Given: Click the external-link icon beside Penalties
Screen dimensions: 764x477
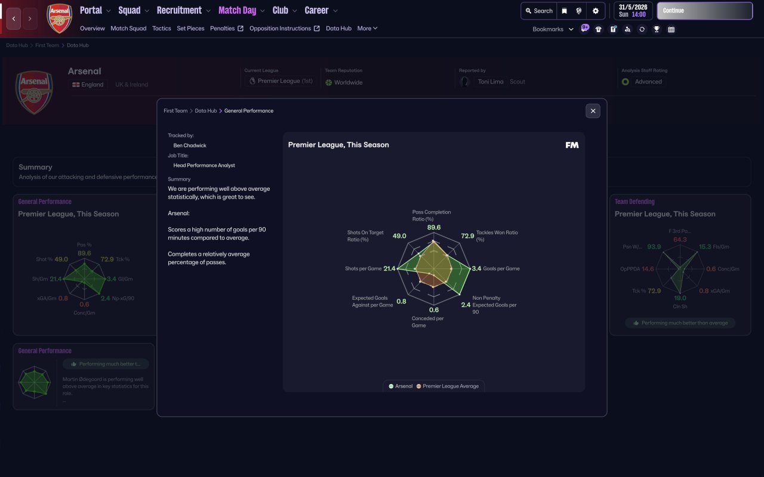Looking at the screenshot, I should [241, 29].
